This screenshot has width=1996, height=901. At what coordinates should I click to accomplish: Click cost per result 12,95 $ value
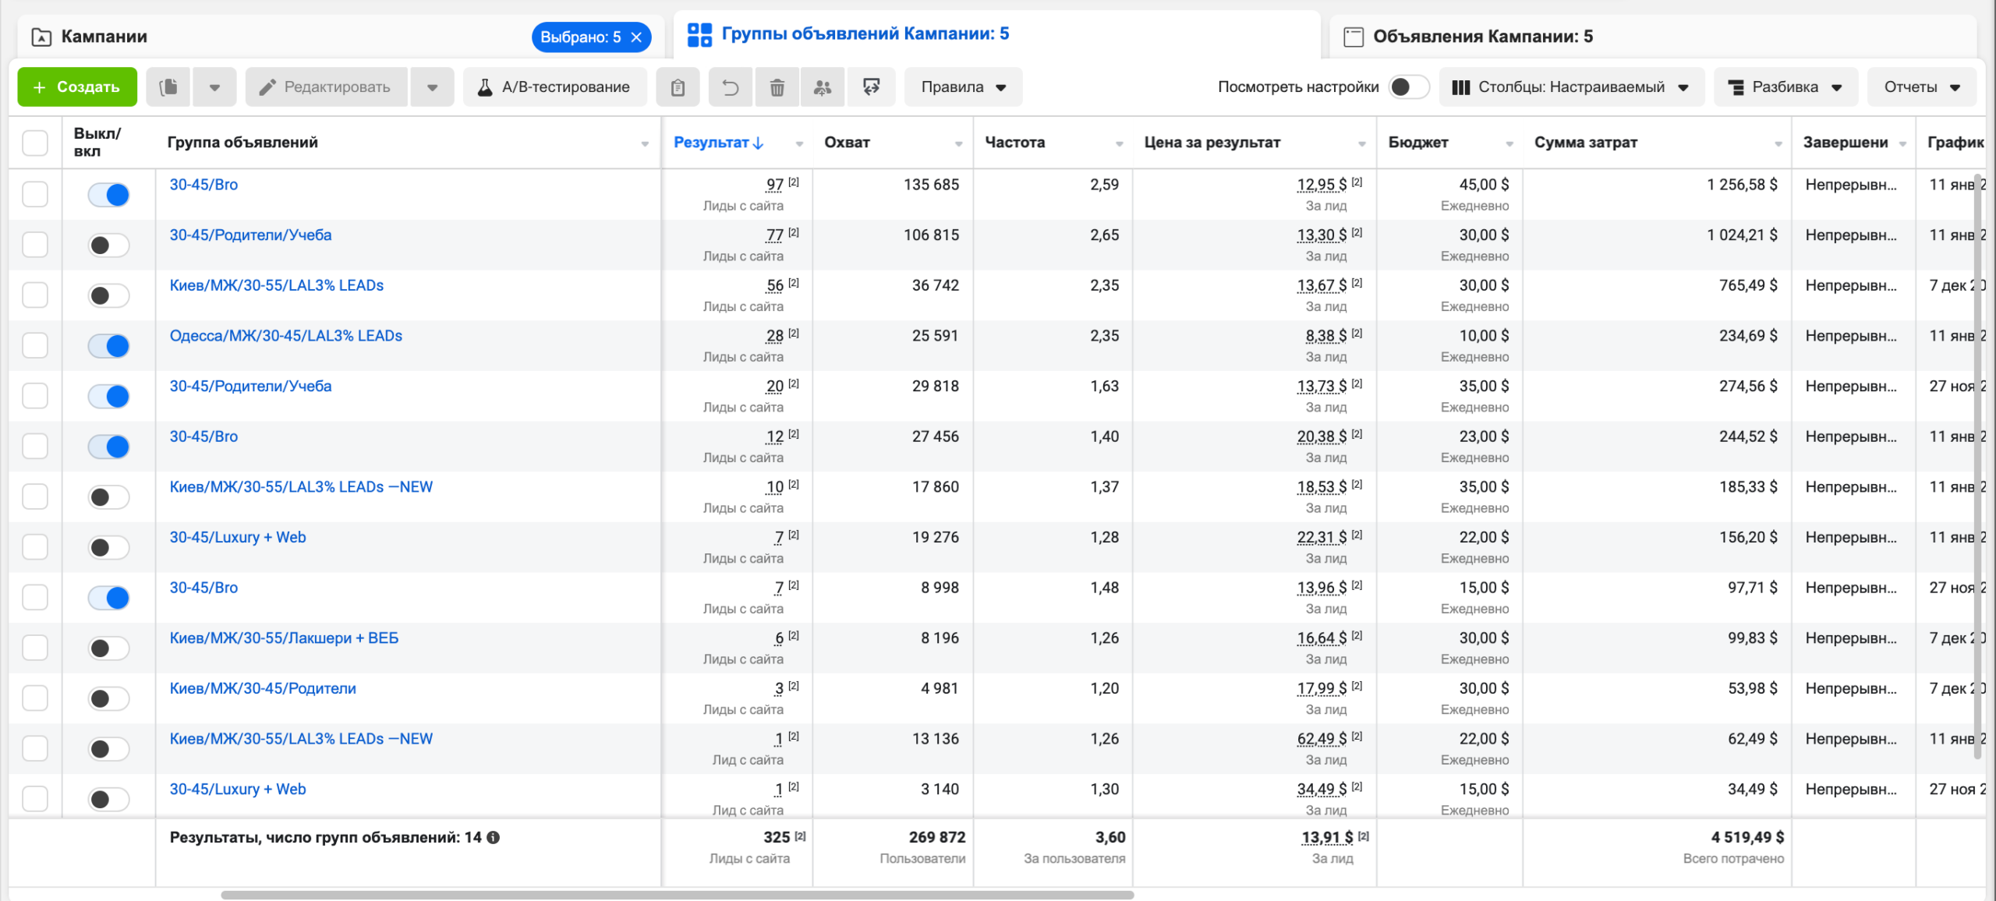pyautogui.click(x=1321, y=185)
